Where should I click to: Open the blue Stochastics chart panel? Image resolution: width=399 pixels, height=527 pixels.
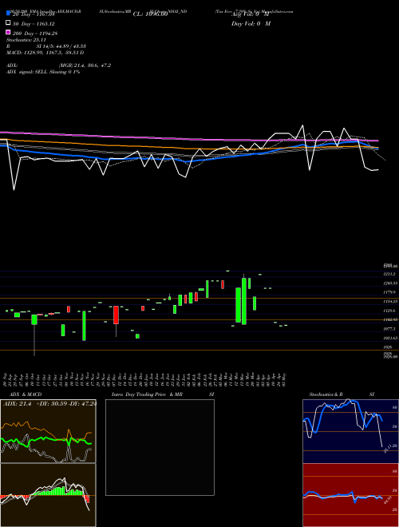(x=350, y=431)
